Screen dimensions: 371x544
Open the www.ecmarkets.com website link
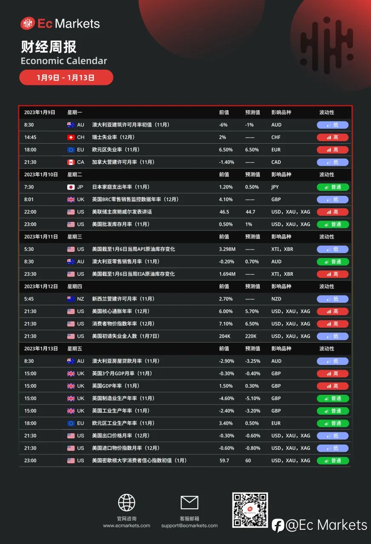[x=126, y=525]
